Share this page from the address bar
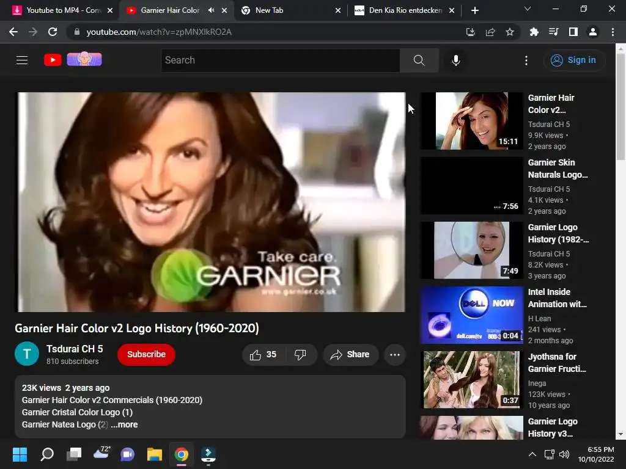626x469 pixels. (x=490, y=32)
